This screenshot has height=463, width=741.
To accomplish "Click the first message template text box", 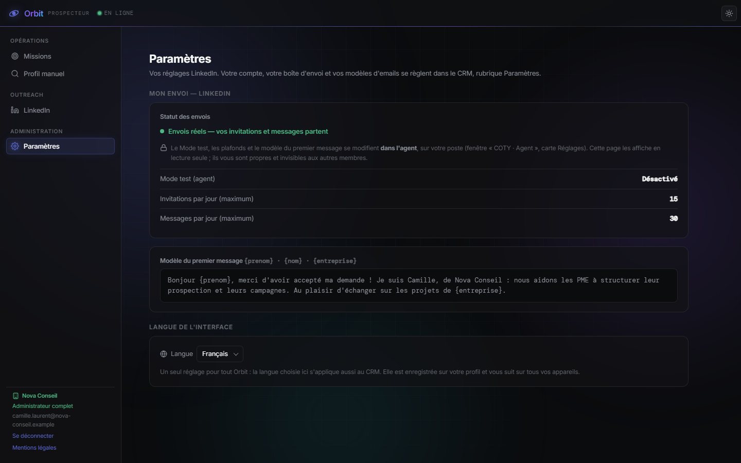I will point(419,286).
